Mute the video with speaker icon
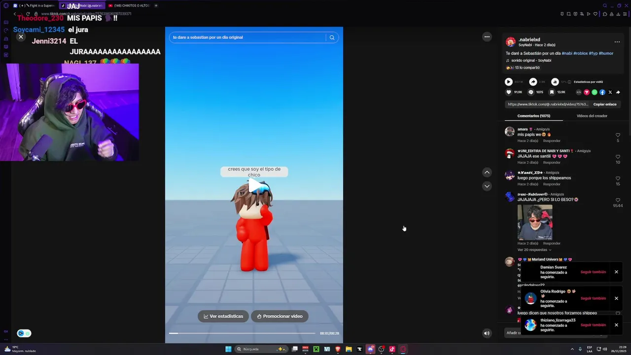The width and height of the screenshot is (631, 355). tap(487, 333)
